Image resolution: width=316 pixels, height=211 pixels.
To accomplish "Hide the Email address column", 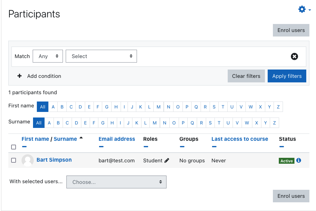I will (x=101, y=146).
